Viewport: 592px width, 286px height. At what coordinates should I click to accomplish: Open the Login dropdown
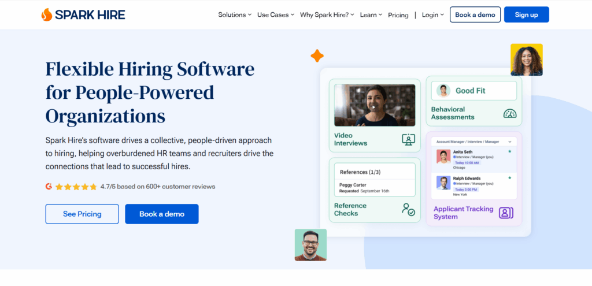432,14
